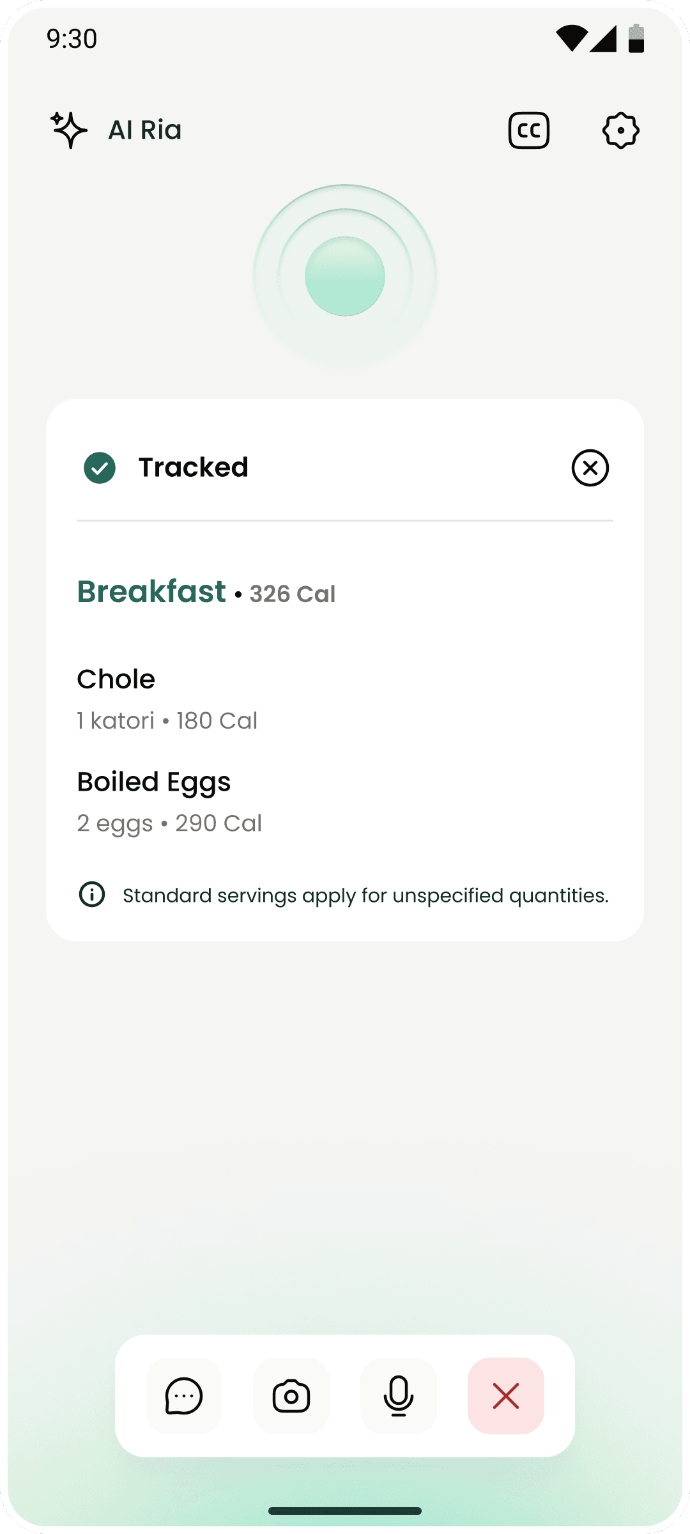The image size is (690, 1534).
Task: Tap the AI Ria title text
Action: 145,130
